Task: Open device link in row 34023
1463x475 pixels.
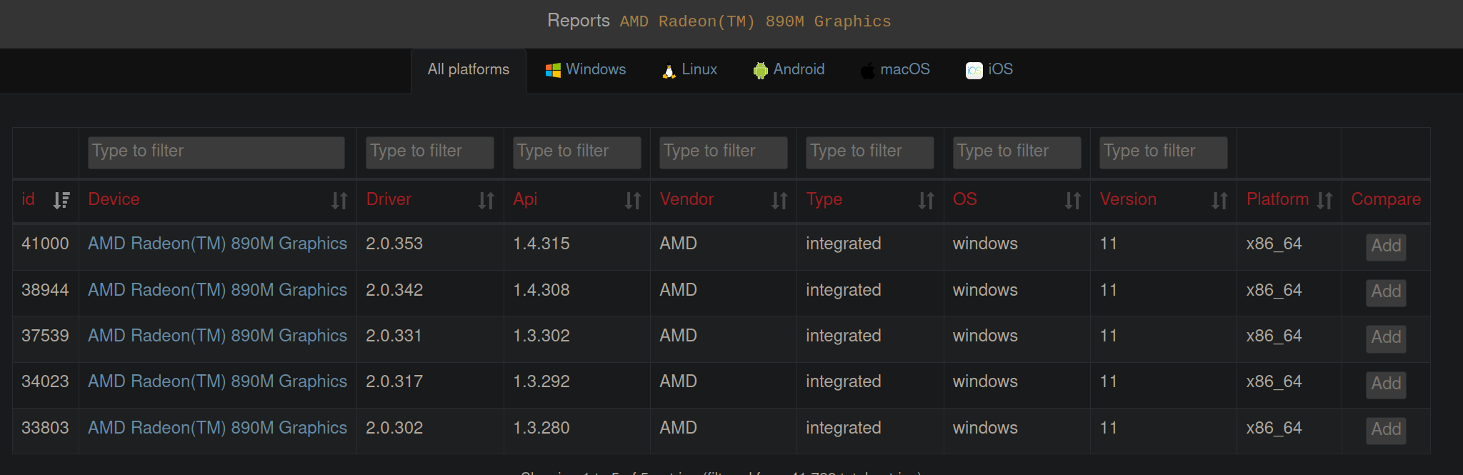Action: (217, 381)
